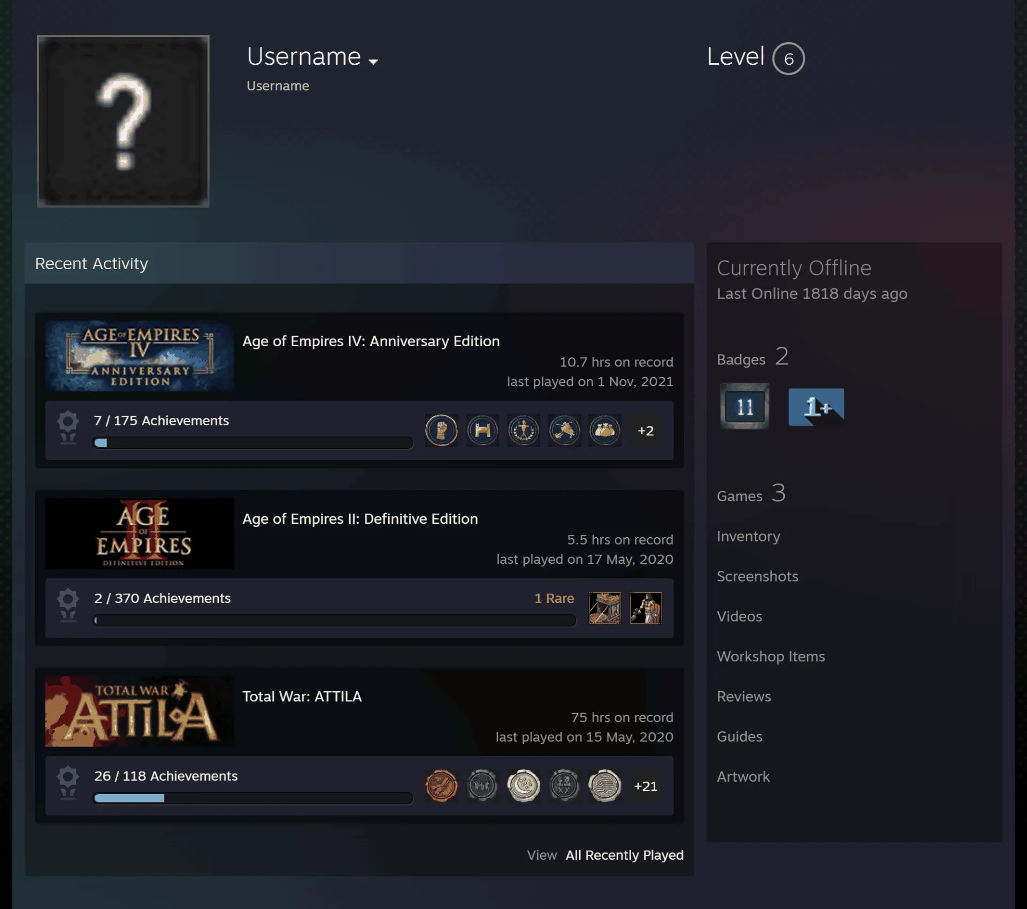Click the soldiers achievement medallion for ATTILA

pos(482,785)
